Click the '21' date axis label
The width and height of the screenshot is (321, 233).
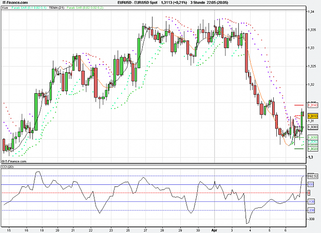tap(73, 230)
